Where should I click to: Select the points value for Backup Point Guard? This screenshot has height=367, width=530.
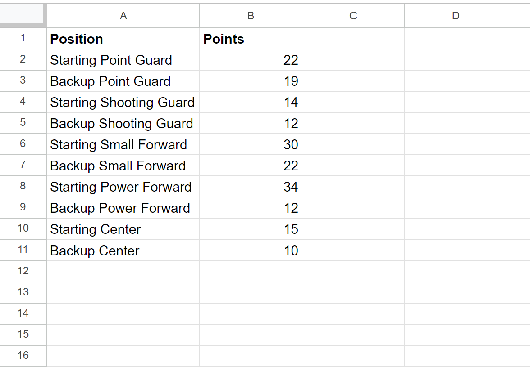pyautogui.click(x=250, y=81)
